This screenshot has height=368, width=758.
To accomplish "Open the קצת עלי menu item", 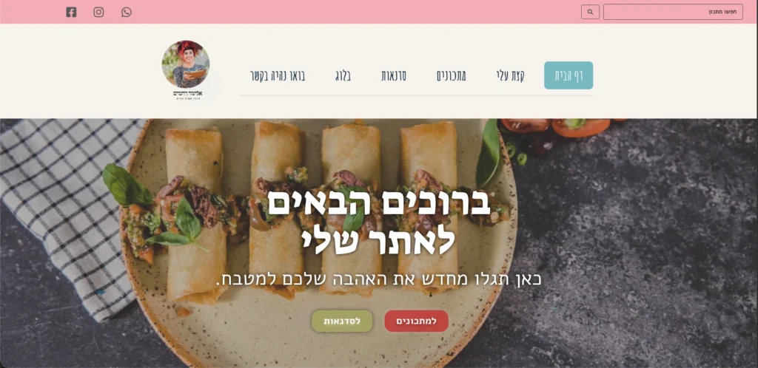I will tap(511, 75).
